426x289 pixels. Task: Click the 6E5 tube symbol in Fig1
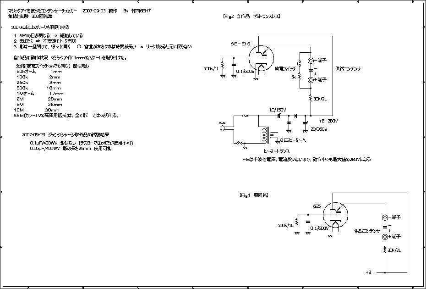pos(335,215)
